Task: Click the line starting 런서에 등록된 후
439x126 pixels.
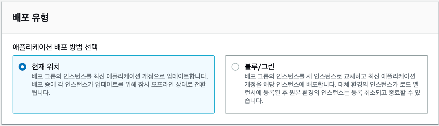Action: point(333,93)
